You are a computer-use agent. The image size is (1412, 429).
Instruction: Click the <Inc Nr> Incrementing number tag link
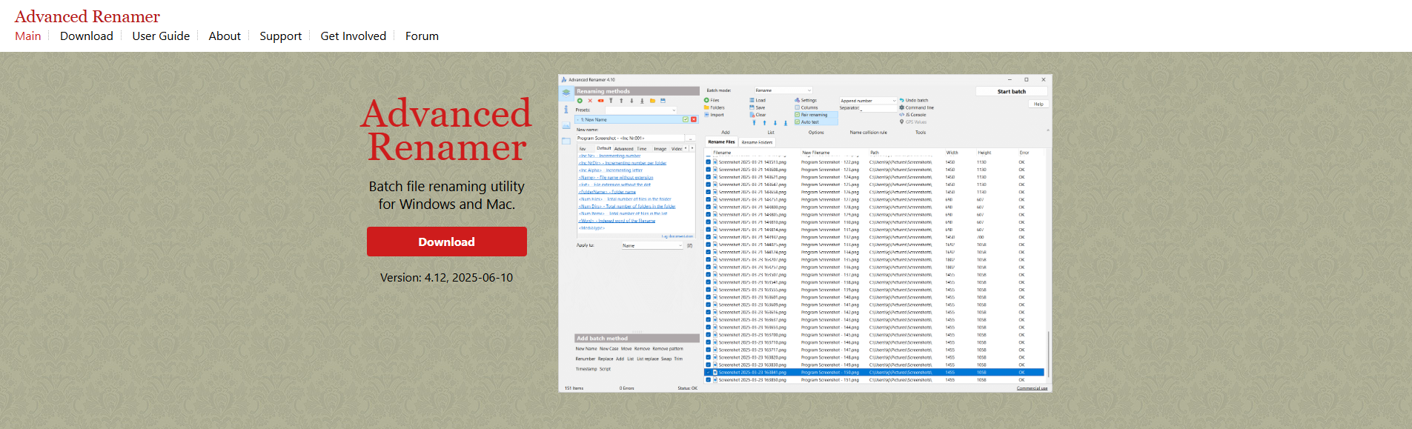(x=609, y=156)
